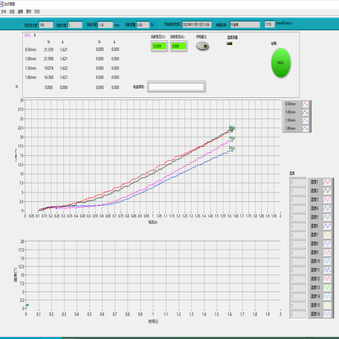Select the 温度7 yellow color swatch
The image size is (339, 339).
point(327,235)
